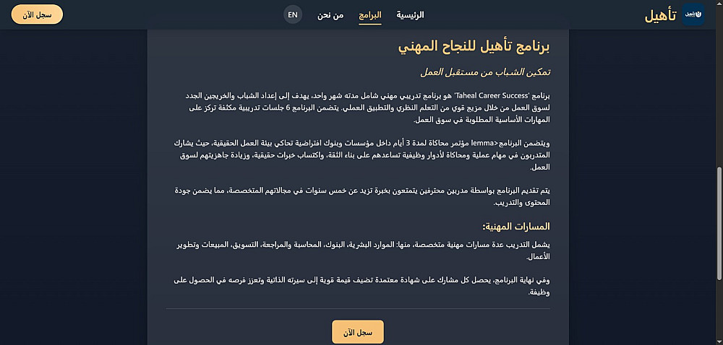The image size is (723, 345).
Task: Switch language with the EN toggle
Action: [x=292, y=15]
